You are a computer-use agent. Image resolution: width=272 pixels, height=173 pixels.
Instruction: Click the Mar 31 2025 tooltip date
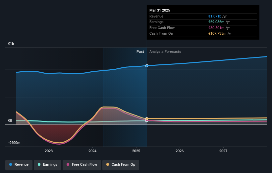coord(160,10)
